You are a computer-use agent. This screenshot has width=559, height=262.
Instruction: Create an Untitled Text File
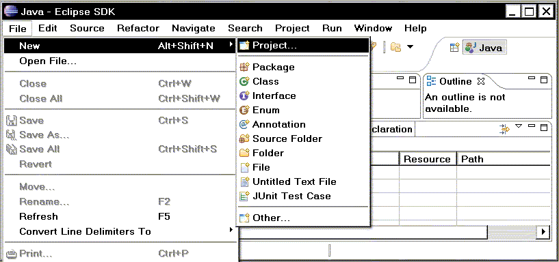pos(303,181)
